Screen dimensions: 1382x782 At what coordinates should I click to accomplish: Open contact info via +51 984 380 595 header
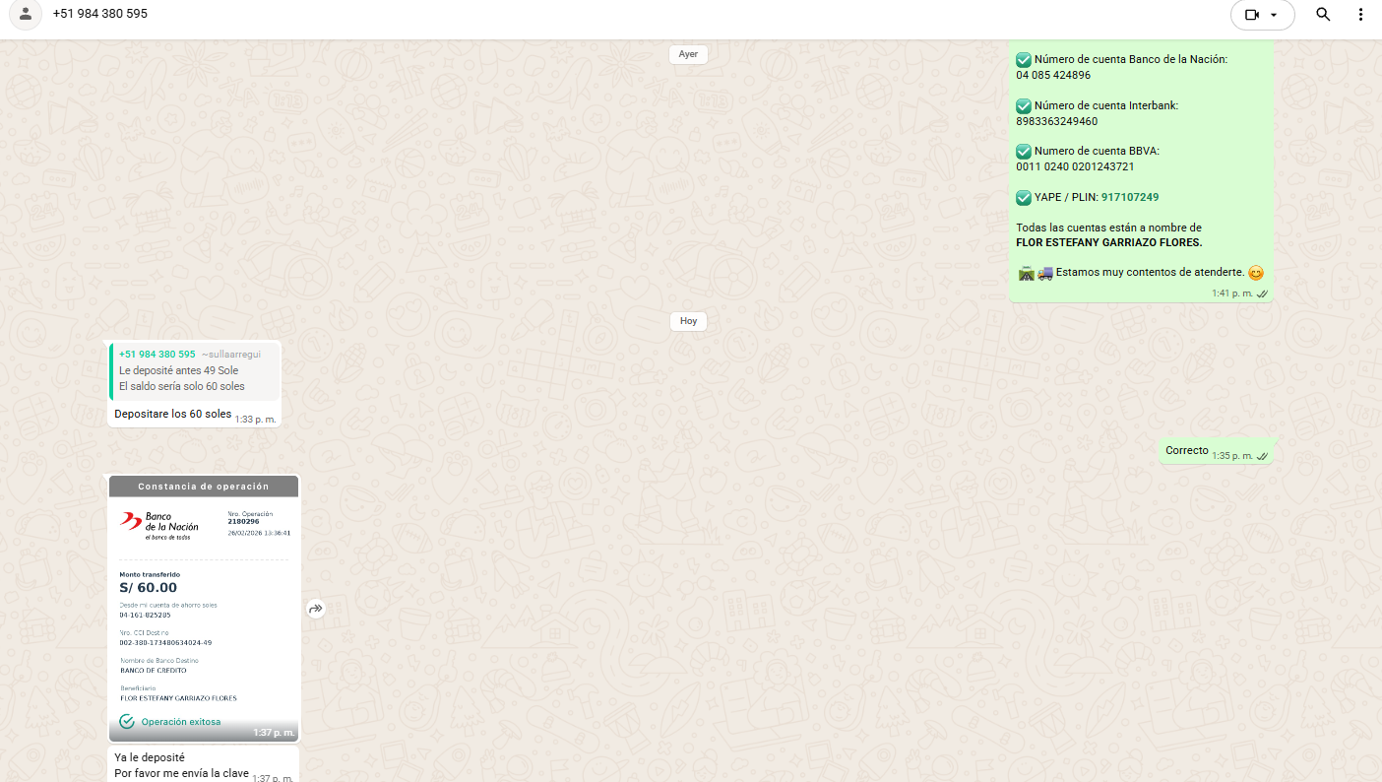pyautogui.click(x=100, y=14)
